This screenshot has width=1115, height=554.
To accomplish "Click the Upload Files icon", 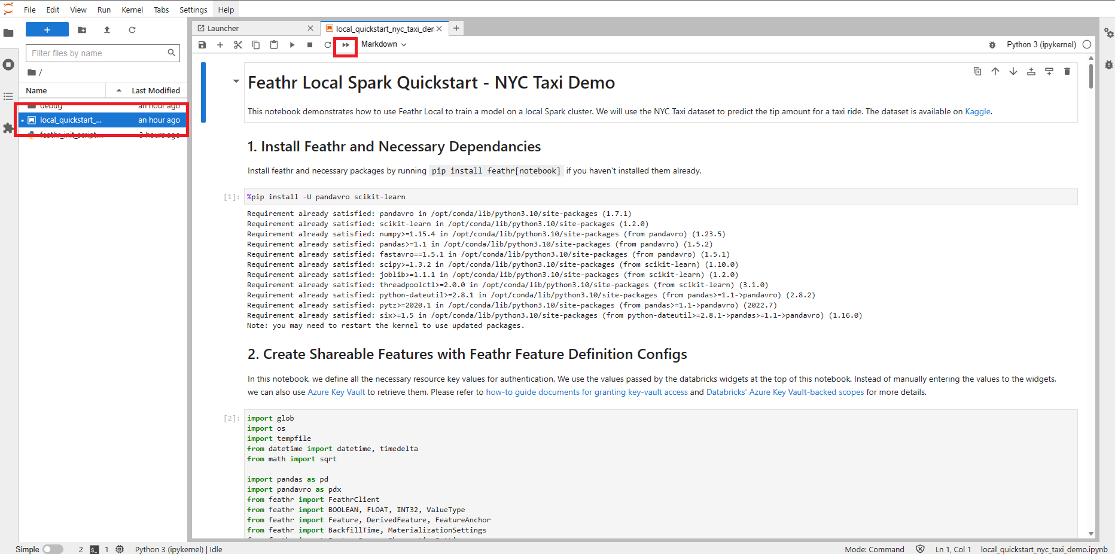I will [107, 30].
